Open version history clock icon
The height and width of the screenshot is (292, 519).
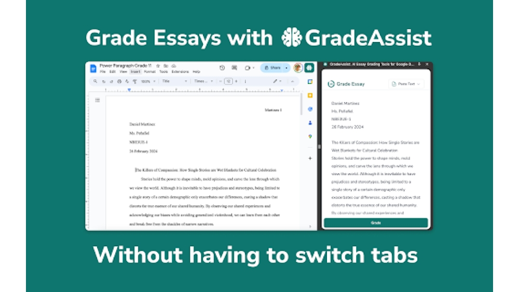pyautogui.click(x=222, y=68)
